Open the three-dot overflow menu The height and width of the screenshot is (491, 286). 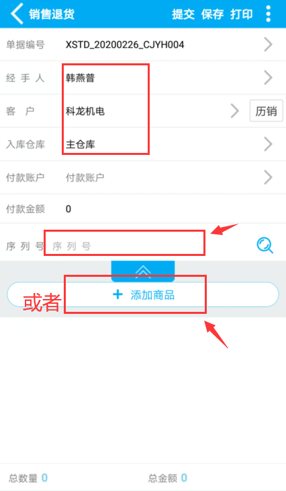click(x=268, y=13)
